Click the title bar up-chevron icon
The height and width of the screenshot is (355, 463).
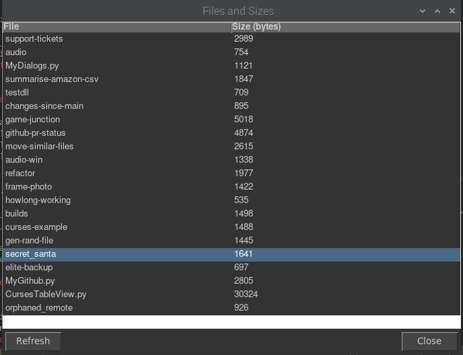coord(437,11)
